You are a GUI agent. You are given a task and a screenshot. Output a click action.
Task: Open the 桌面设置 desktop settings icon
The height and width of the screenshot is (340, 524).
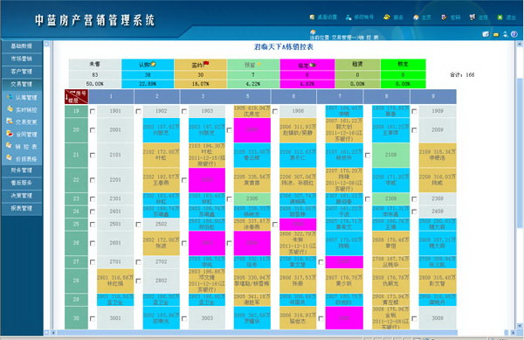[x=312, y=17]
